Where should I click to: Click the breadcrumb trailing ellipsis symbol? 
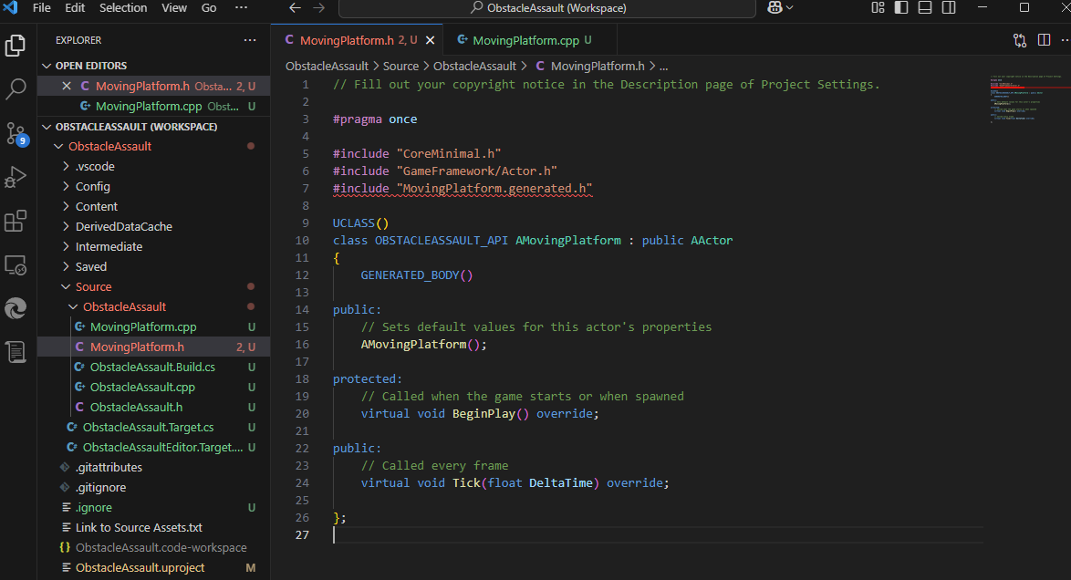[664, 67]
